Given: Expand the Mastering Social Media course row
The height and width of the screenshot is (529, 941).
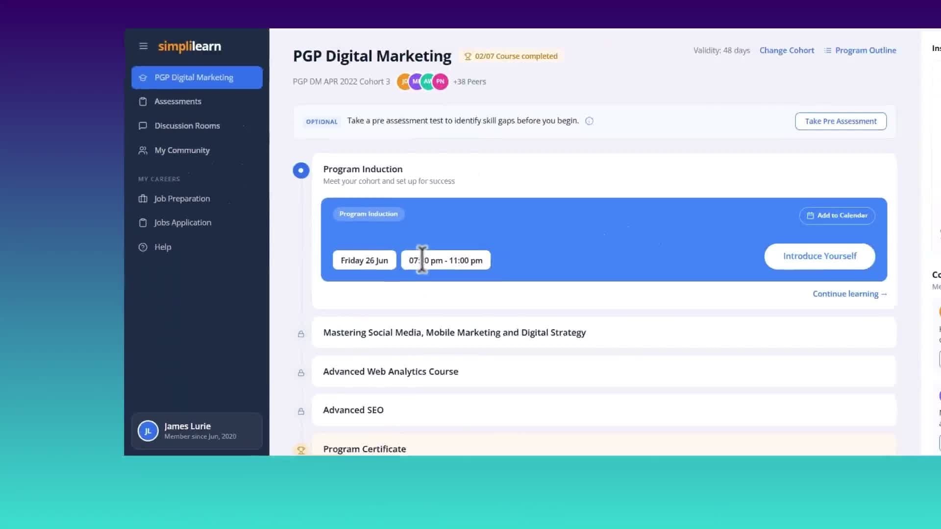Looking at the screenshot, I should click(604, 333).
